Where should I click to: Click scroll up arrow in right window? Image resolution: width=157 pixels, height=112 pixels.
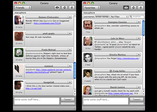[x=143, y=91]
